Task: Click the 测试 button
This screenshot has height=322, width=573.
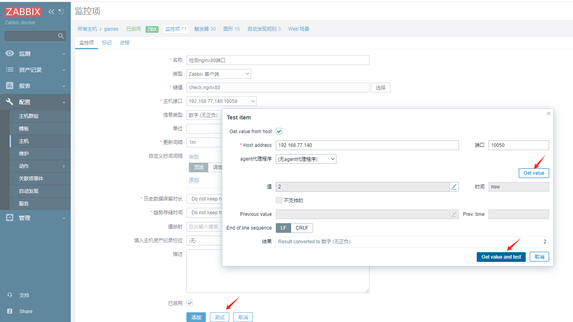Action: click(x=220, y=317)
